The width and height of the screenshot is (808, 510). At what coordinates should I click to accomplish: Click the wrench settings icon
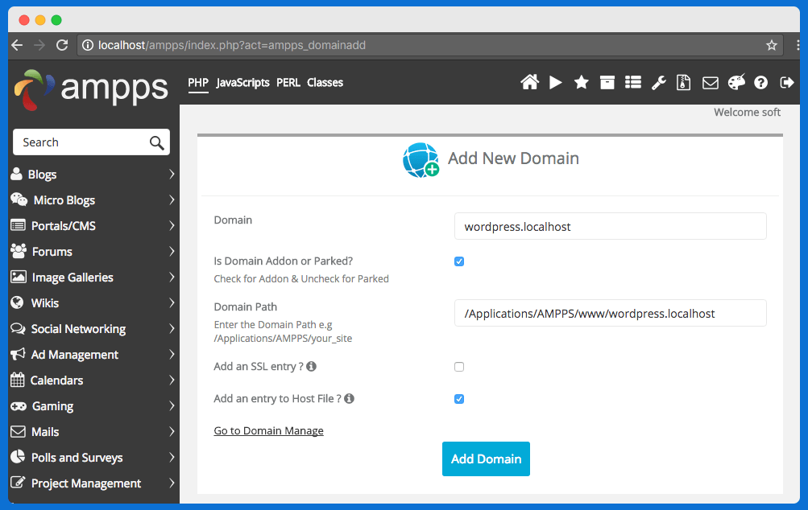click(x=658, y=82)
